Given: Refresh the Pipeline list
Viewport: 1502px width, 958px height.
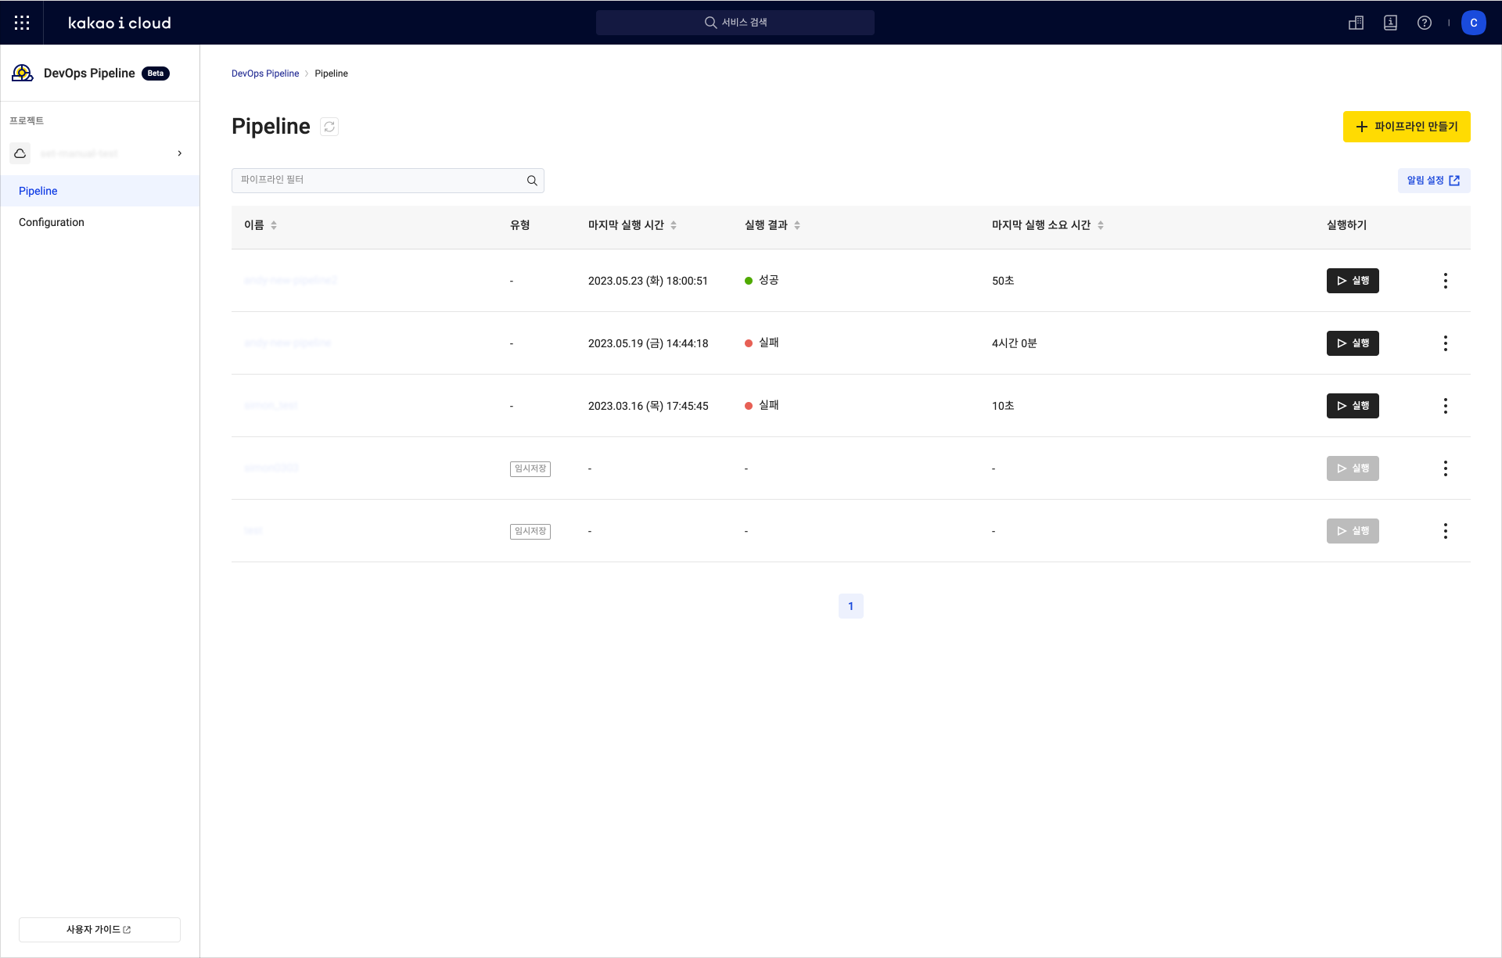Looking at the screenshot, I should [329, 127].
